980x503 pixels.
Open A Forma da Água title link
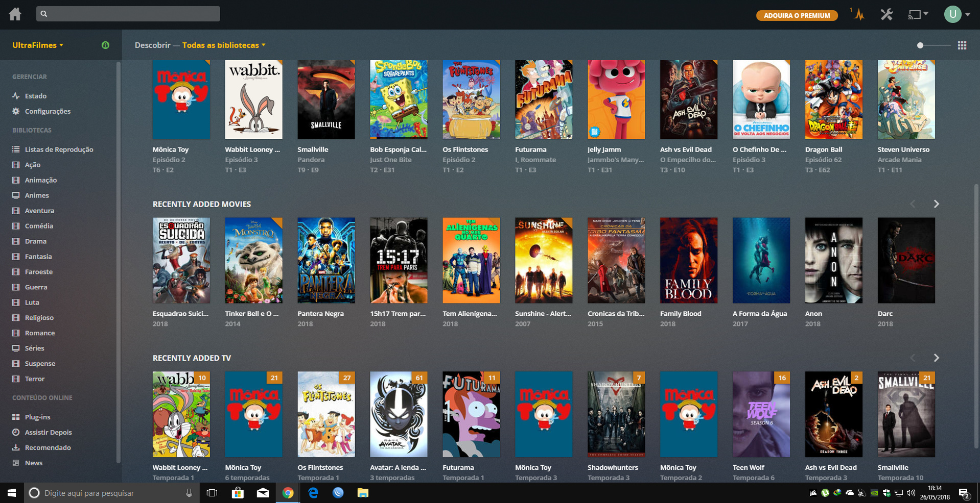(x=760, y=314)
